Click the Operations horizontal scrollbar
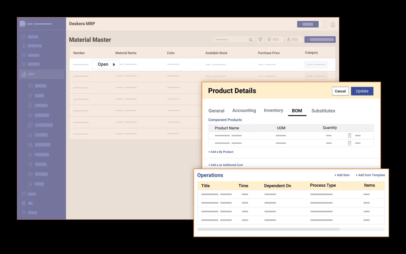 (268, 229)
